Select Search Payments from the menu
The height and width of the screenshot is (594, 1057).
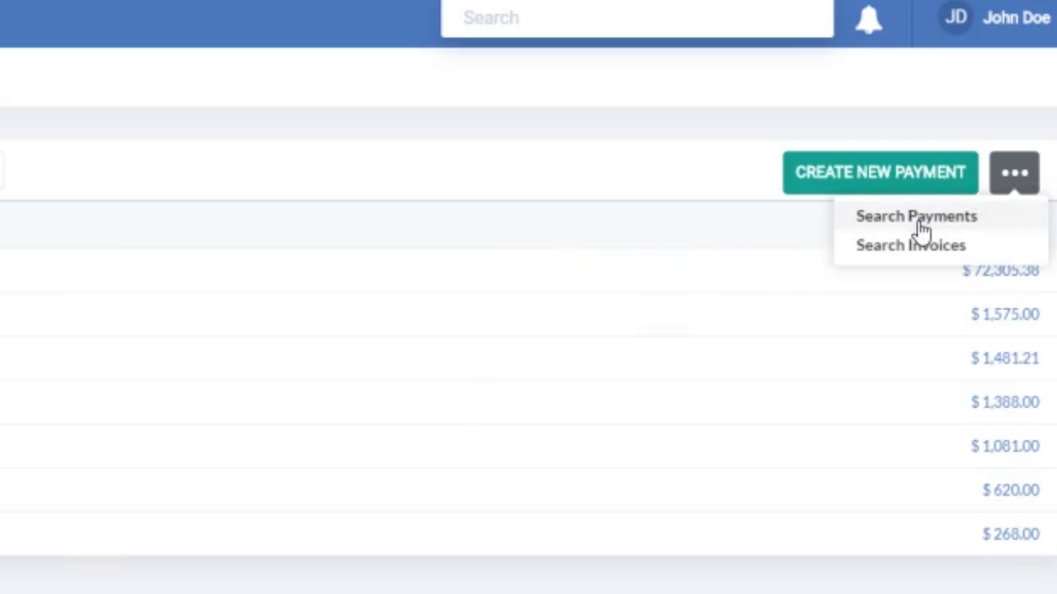coord(917,216)
